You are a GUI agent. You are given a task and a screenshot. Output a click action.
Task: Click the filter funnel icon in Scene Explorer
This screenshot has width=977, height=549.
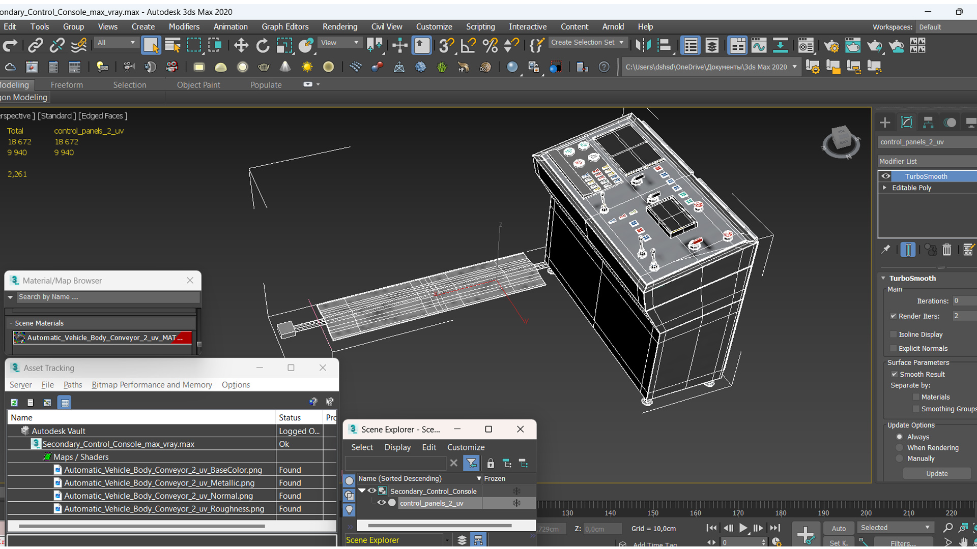coord(471,463)
